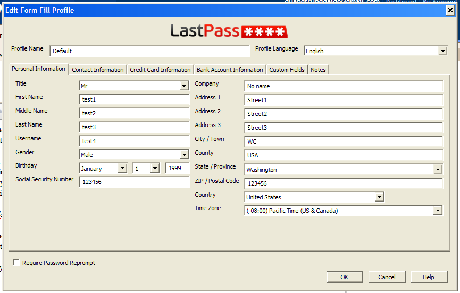
Task: Tick the Require Password Reprompt checkbox
Action: point(16,262)
